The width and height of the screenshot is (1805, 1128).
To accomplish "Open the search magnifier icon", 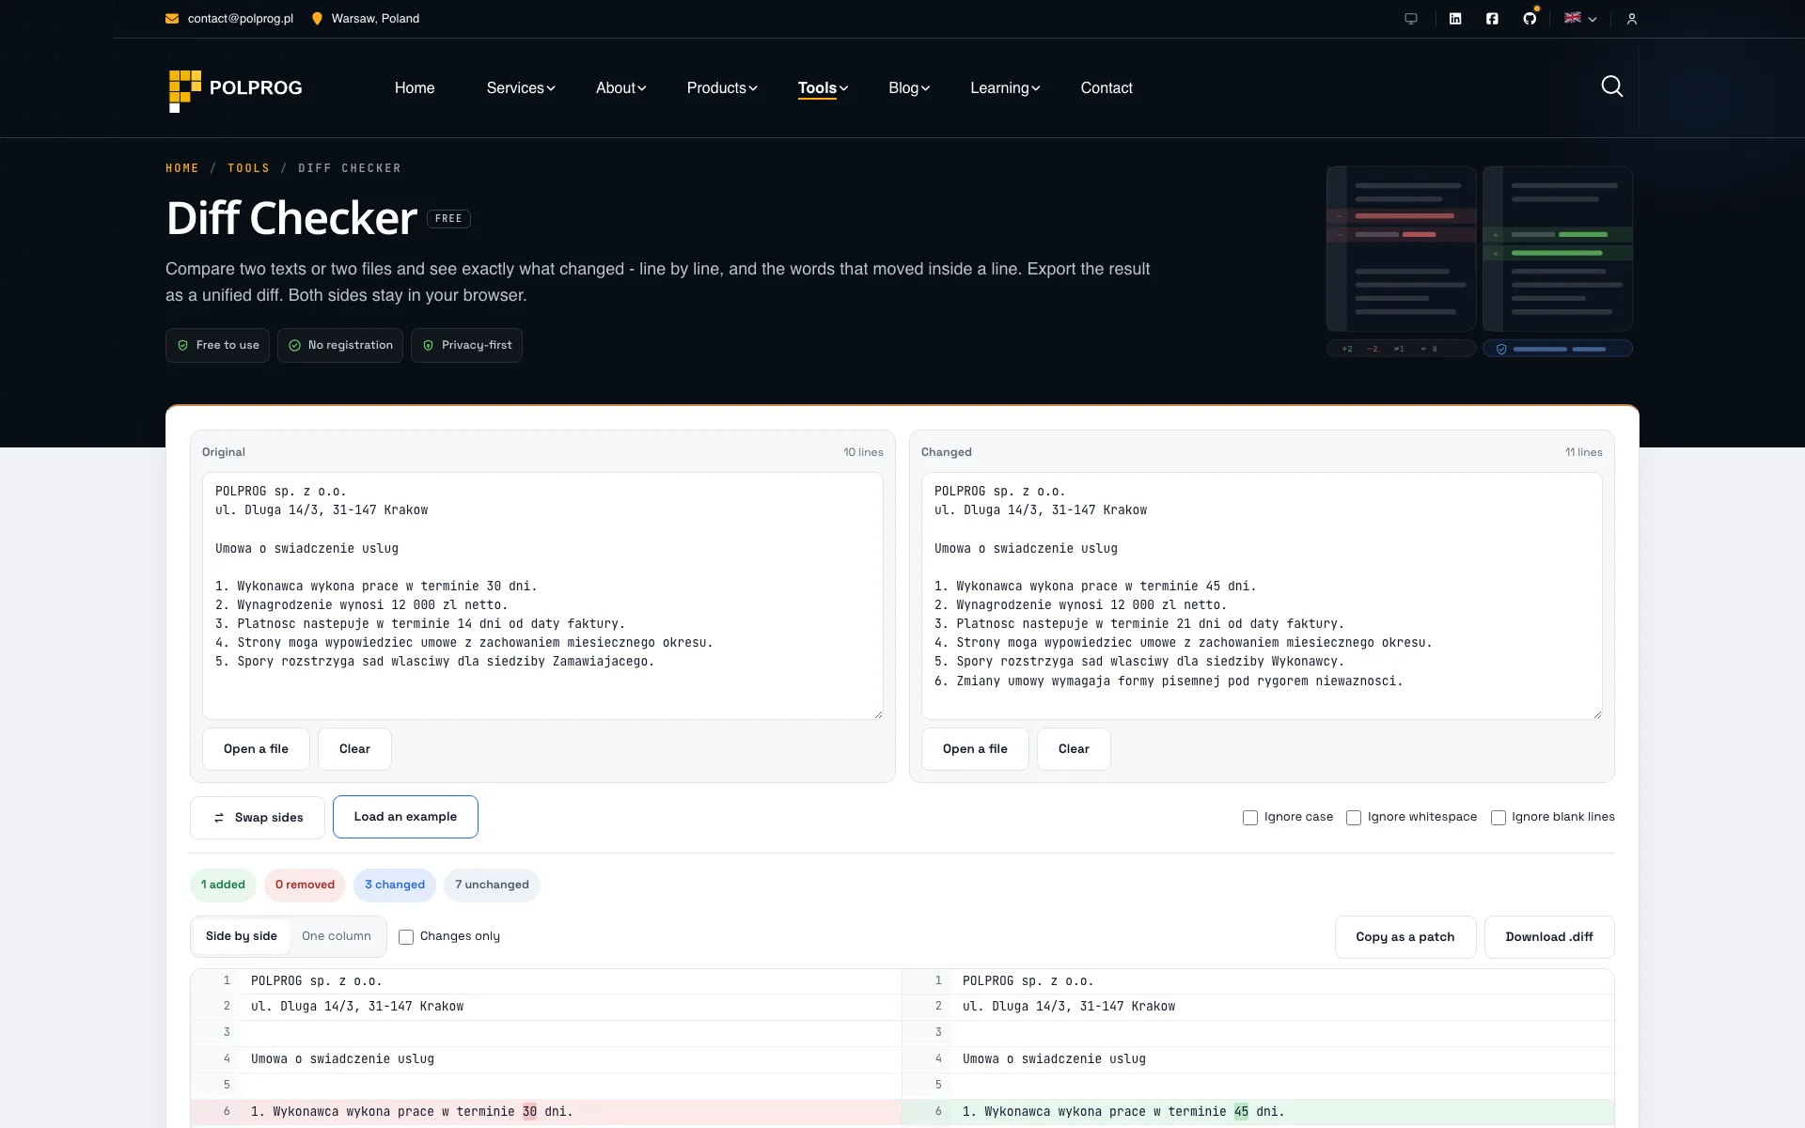I will coord(1611,86).
